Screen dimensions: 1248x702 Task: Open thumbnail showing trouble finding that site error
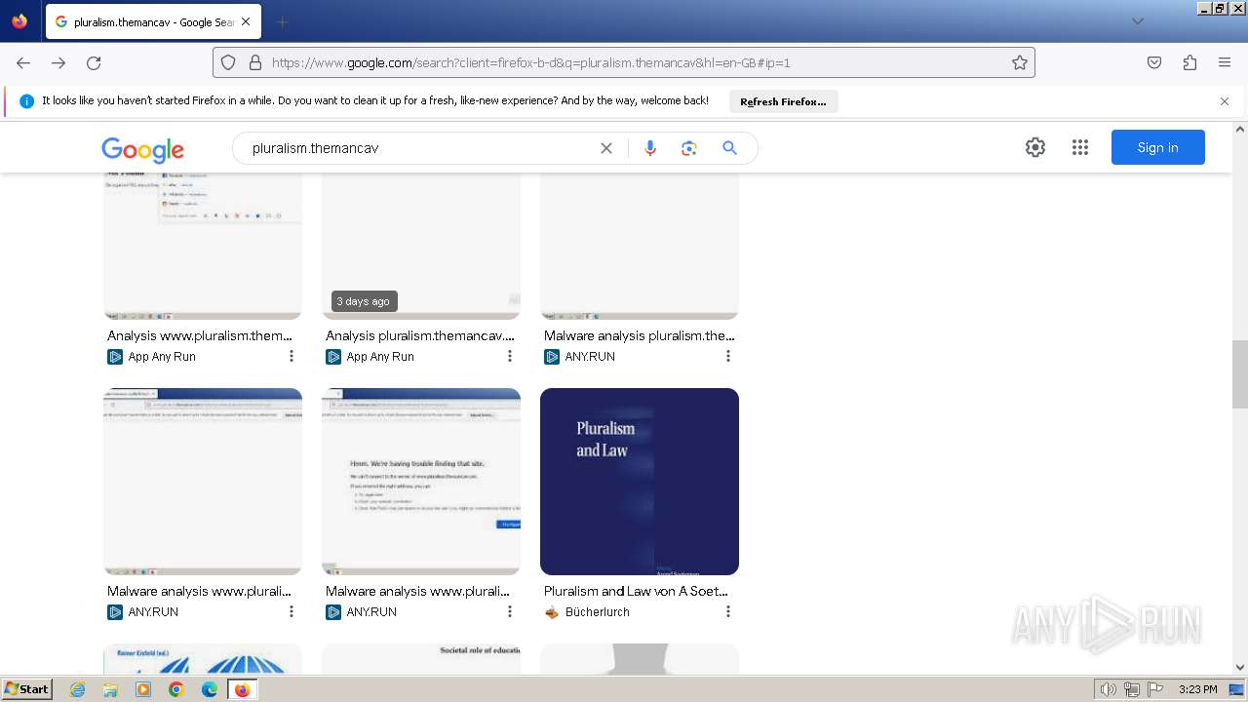click(421, 482)
